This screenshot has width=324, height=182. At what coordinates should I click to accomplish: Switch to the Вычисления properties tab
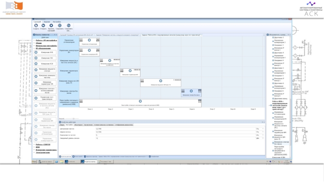[88, 125]
